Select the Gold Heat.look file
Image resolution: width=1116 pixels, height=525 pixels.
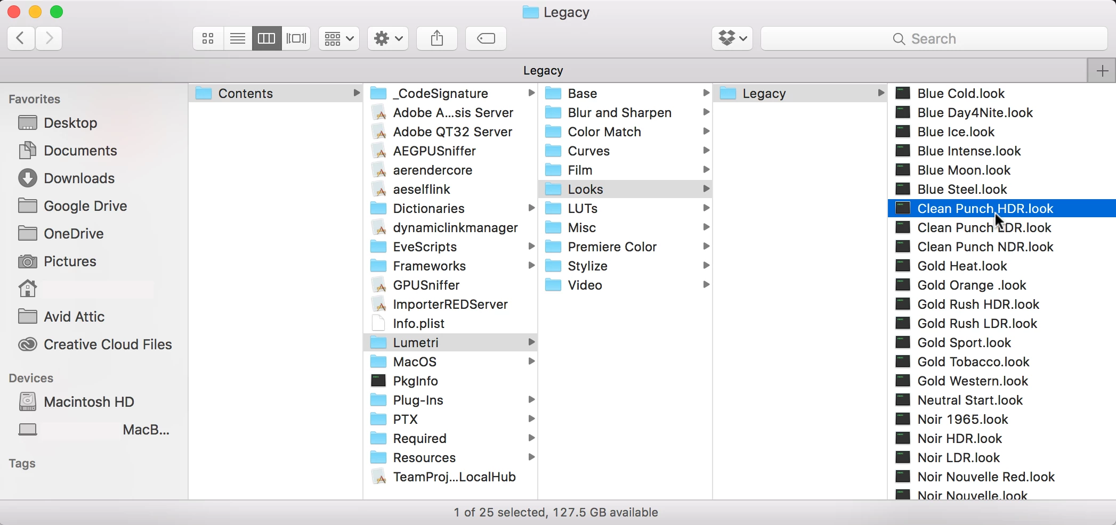point(1002,266)
